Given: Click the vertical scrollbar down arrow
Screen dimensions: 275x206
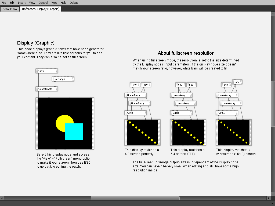Looking at the screenshot, I should pyautogui.click(x=273, y=194).
